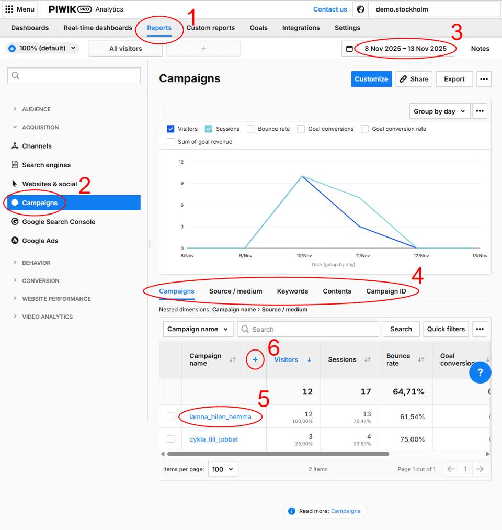Click the horizontal scrollbar below the table

pyautogui.click(x=277, y=454)
